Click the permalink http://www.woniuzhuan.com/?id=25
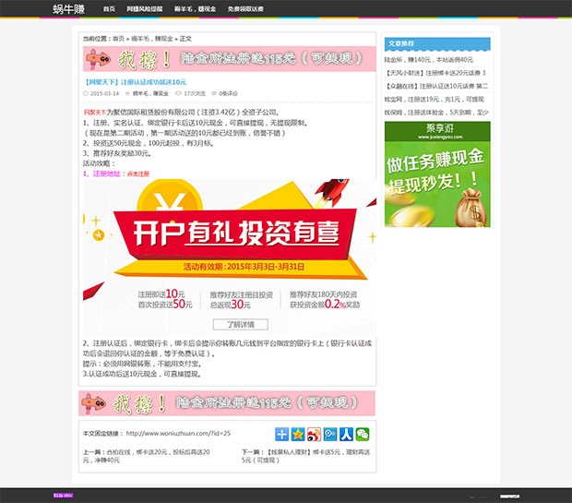Image resolution: width=572 pixels, height=503 pixels. click(x=178, y=433)
